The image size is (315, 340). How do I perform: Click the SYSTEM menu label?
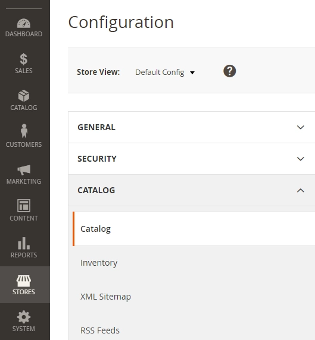click(24, 329)
